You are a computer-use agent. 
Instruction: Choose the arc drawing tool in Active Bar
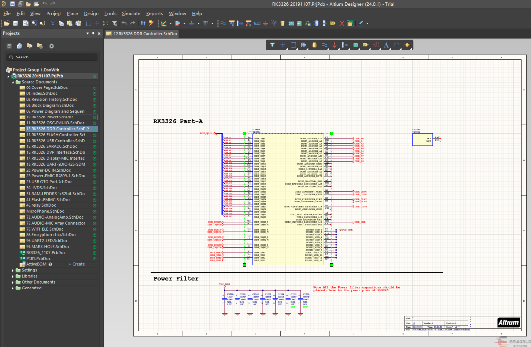[396, 45]
